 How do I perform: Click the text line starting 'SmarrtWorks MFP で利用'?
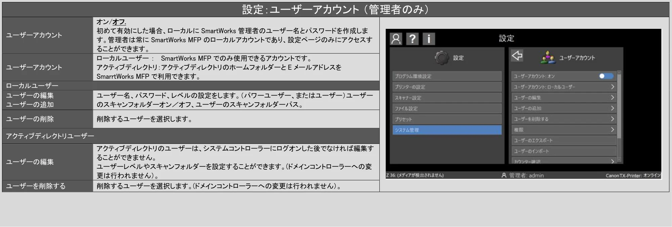coord(149,76)
